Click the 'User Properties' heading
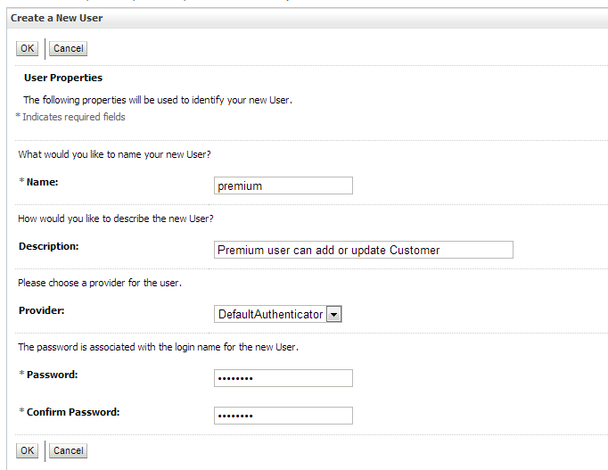 [x=63, y=78]
